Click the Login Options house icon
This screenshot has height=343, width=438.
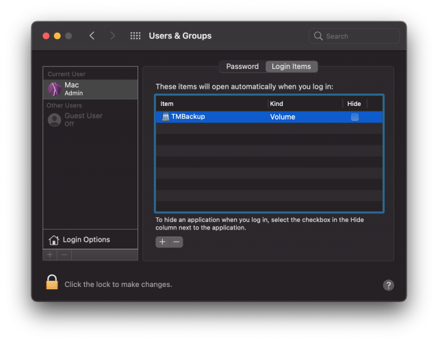tap(53, 240)
